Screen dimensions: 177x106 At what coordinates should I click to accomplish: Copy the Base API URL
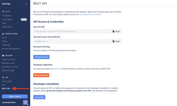click(116, 31)
